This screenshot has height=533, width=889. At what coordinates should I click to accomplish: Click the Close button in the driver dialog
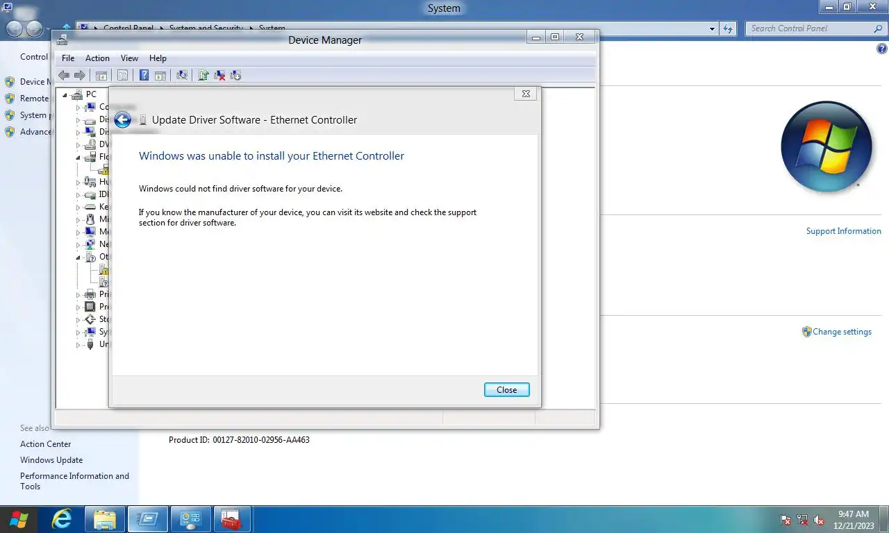[507, 390]
